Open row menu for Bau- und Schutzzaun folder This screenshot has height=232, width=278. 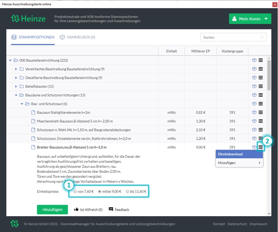[260, 104]
